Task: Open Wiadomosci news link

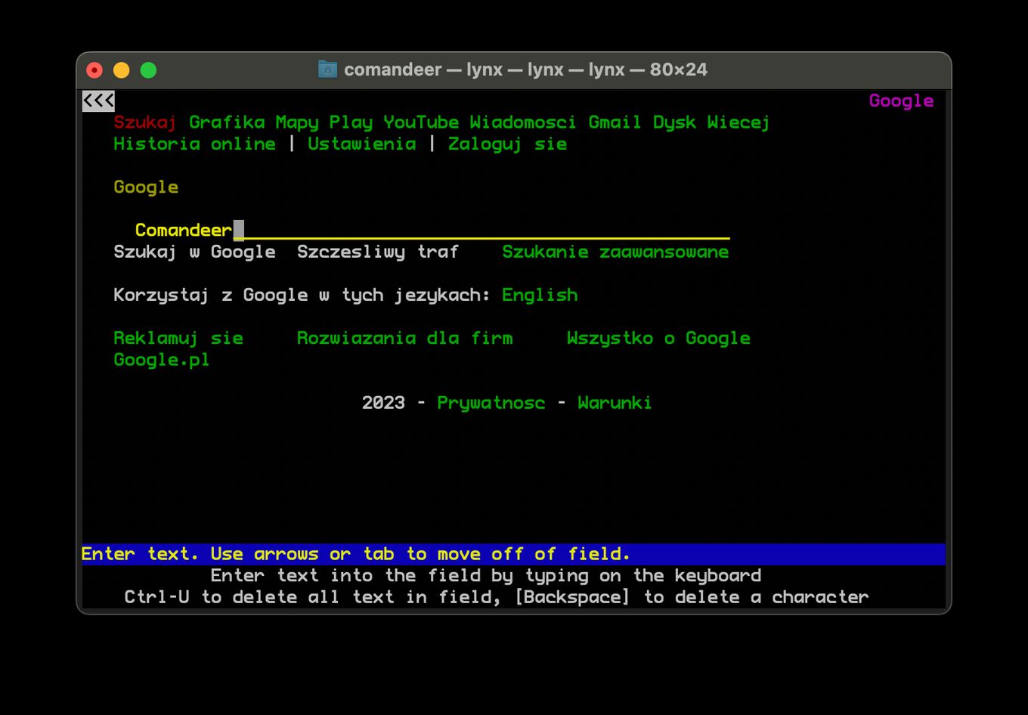Action: click(x=523, y=122)
